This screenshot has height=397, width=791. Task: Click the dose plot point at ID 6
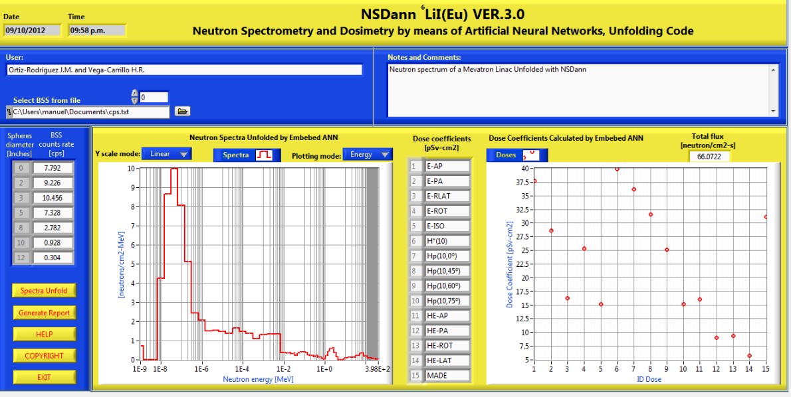(617, 169)
